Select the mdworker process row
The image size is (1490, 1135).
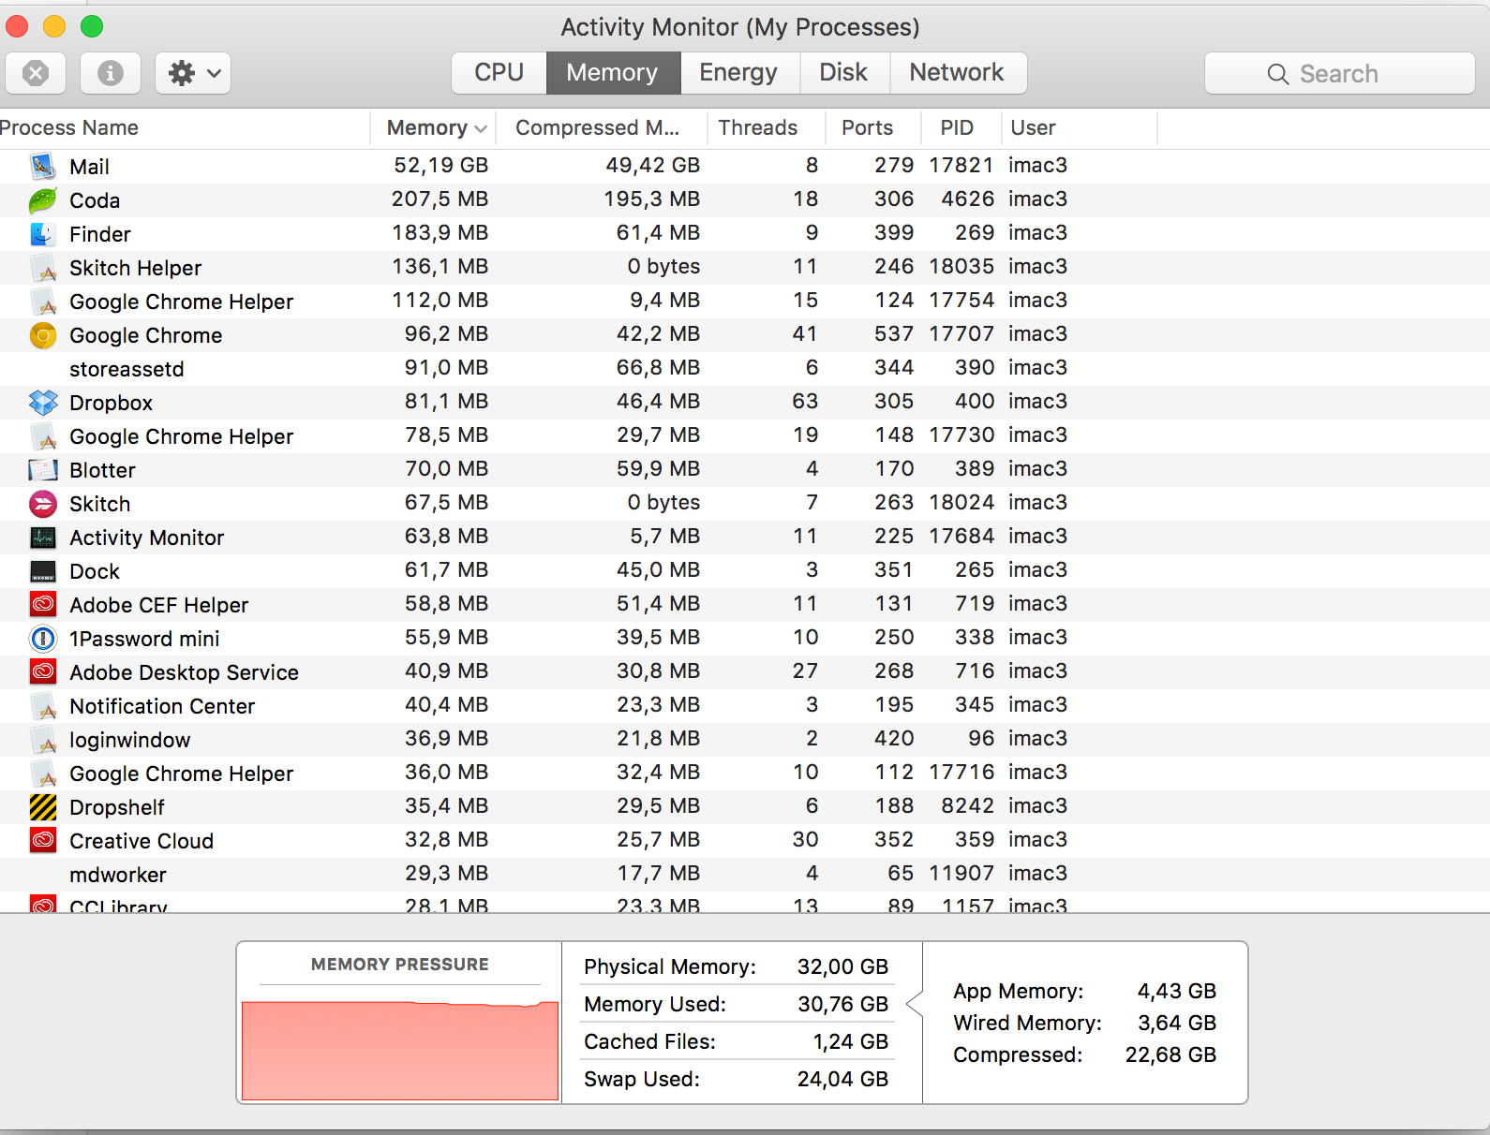[x=745, y=875]
